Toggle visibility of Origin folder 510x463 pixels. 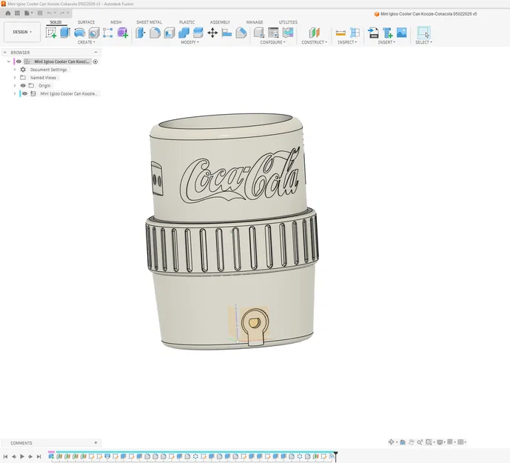coord(23,86)
